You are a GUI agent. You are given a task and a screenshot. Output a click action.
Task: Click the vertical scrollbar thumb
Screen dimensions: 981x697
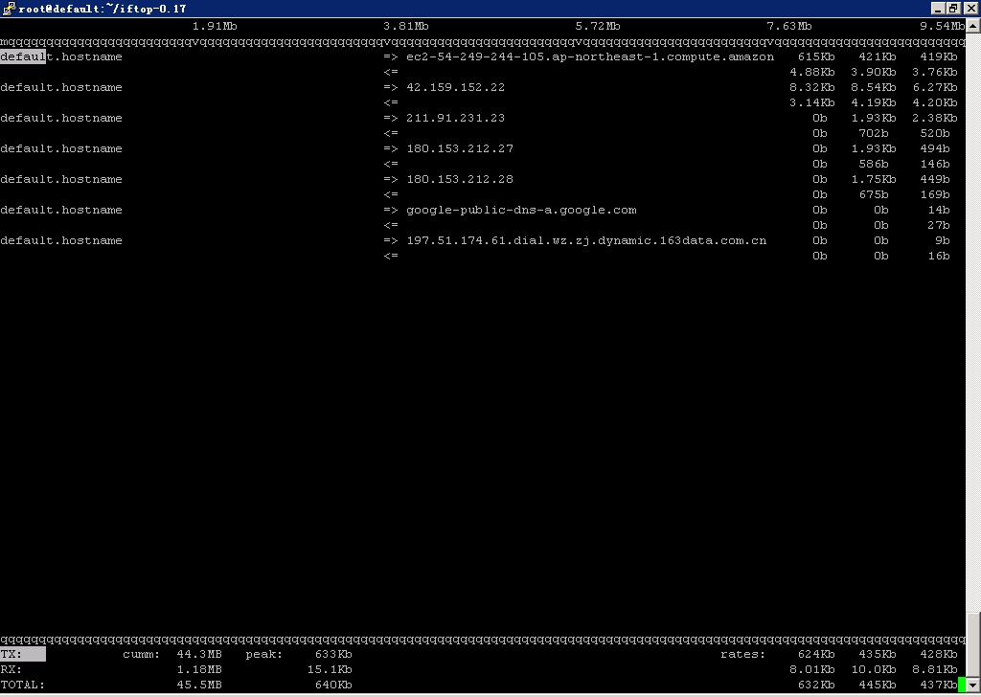pos(972,646)
